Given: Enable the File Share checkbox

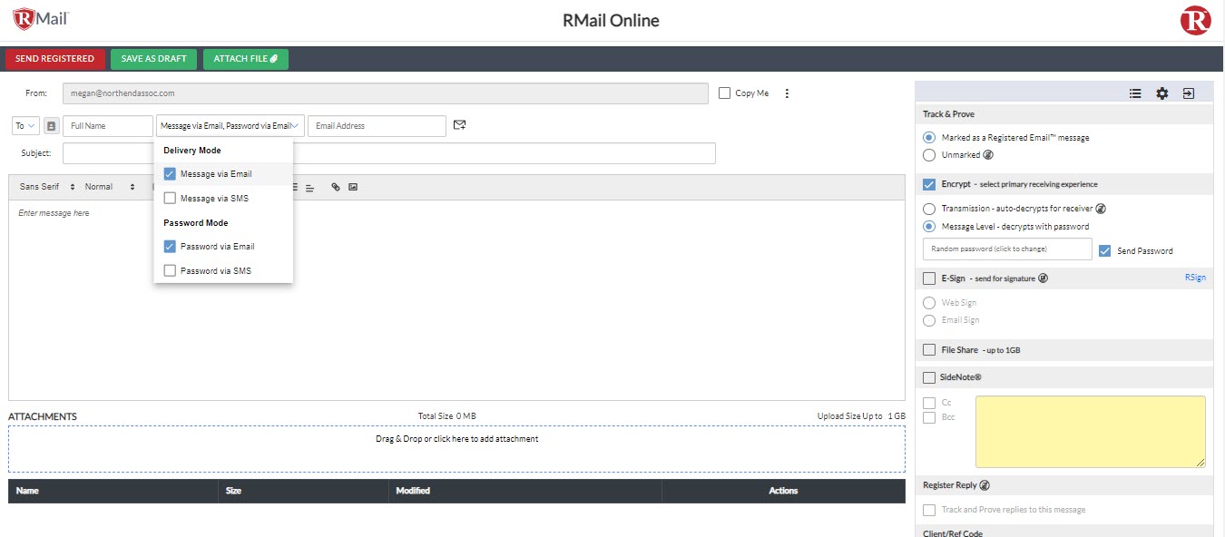Looking at the screenshot, I should [x=929, y=350].
